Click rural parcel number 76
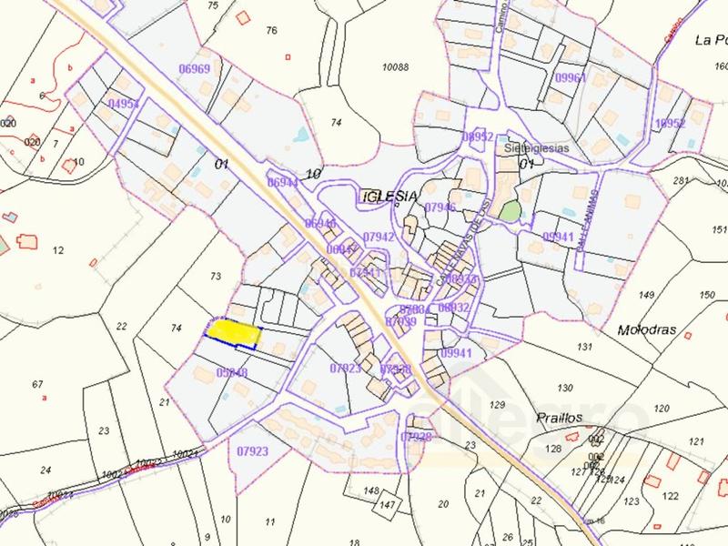728x546 pixels. (x=270, y=31)
